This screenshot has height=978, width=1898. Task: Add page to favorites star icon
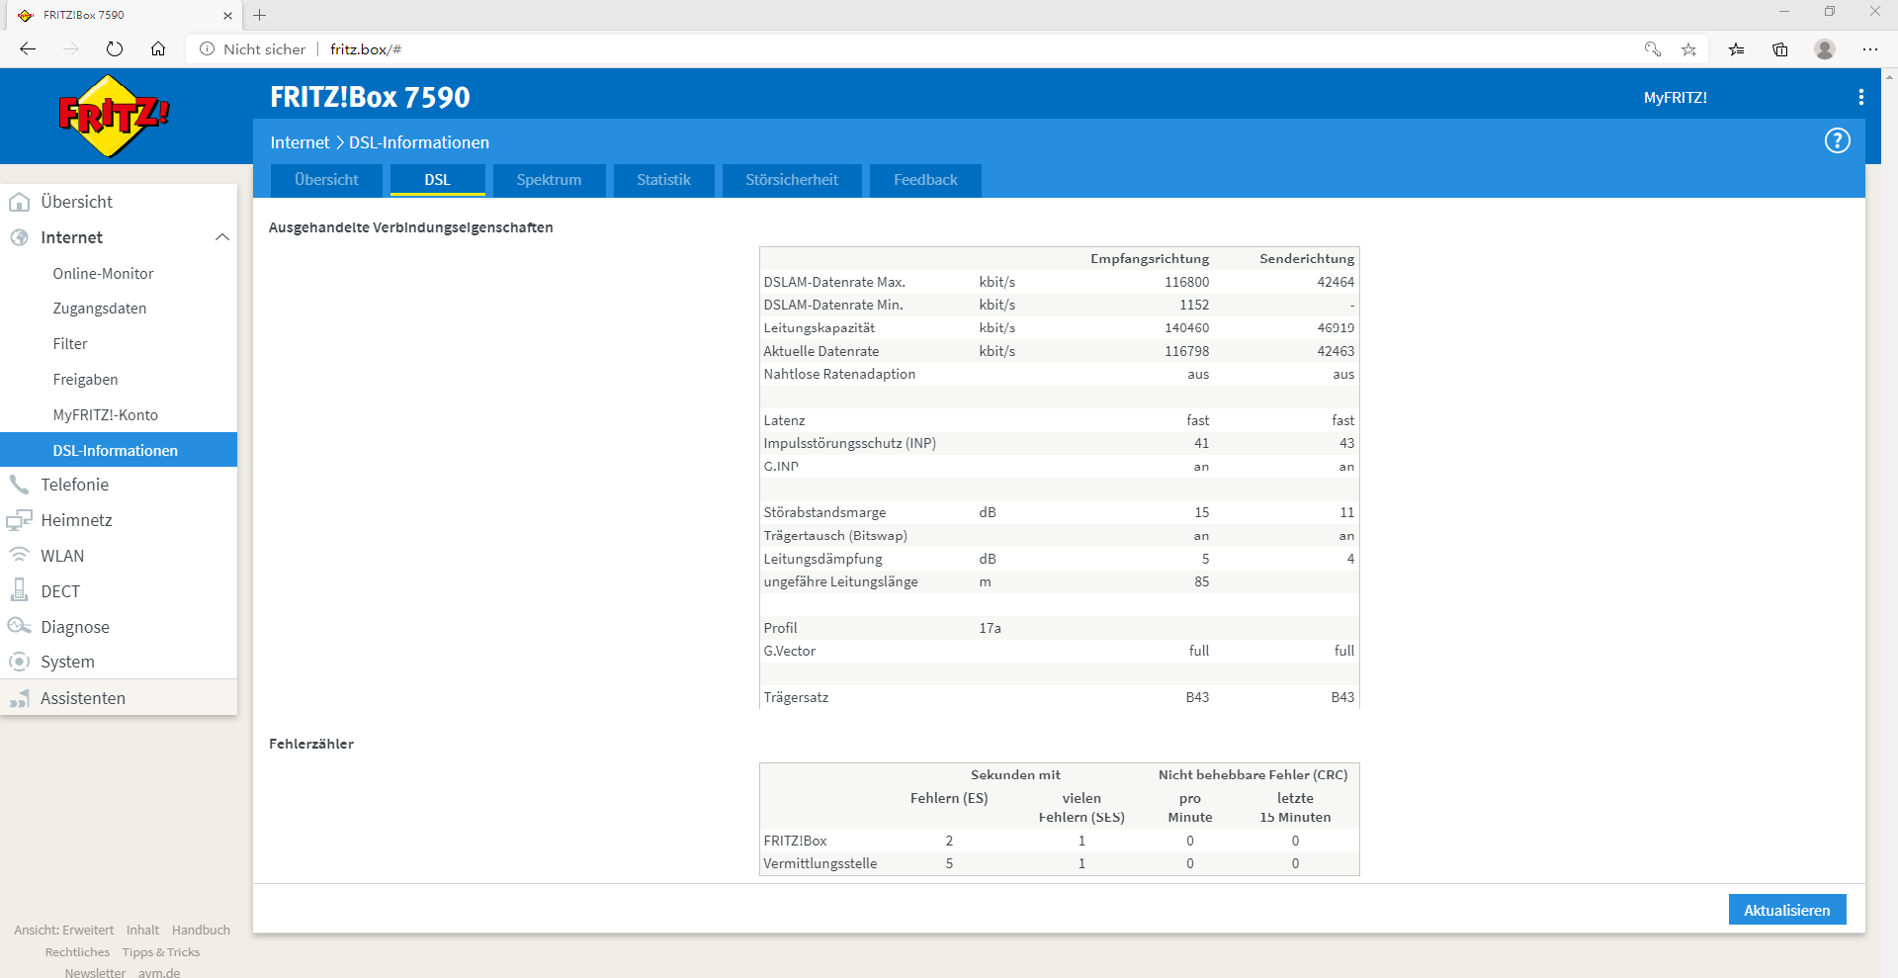click(x=1688, y=48)
